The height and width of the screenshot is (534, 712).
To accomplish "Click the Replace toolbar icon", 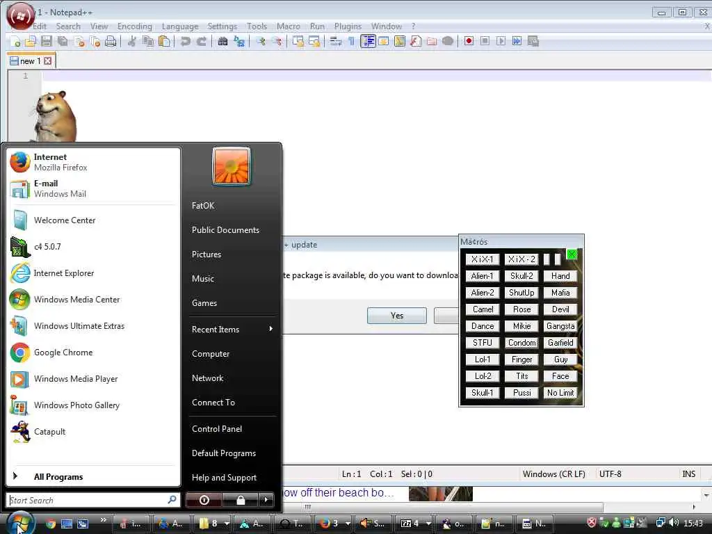I will 239,42.
